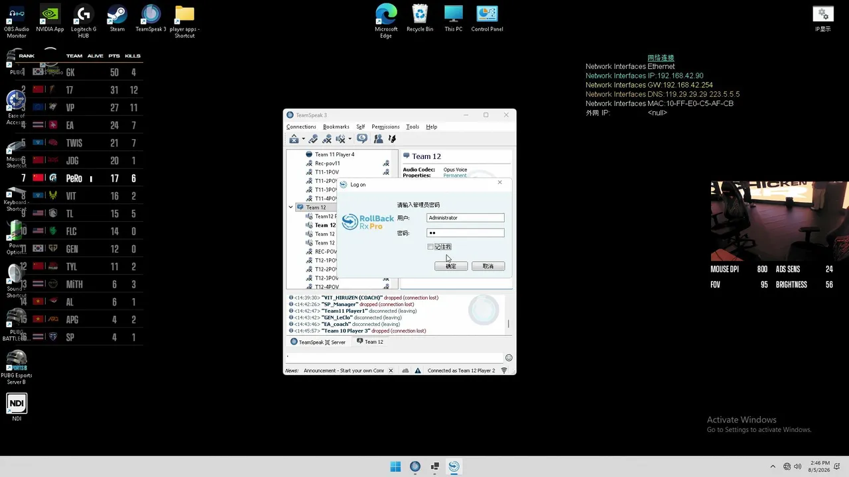Image resolution: width=849 pixels, height=477 pixels.
Task: Click the warning triangle in TeamSpeak status bar
Action: click(418, 371)
